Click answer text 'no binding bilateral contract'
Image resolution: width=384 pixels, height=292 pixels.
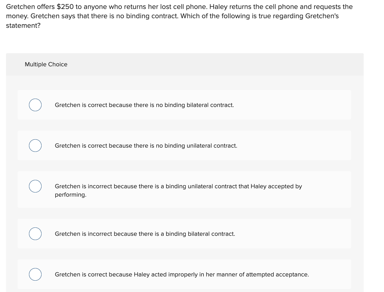coord(144,105)
